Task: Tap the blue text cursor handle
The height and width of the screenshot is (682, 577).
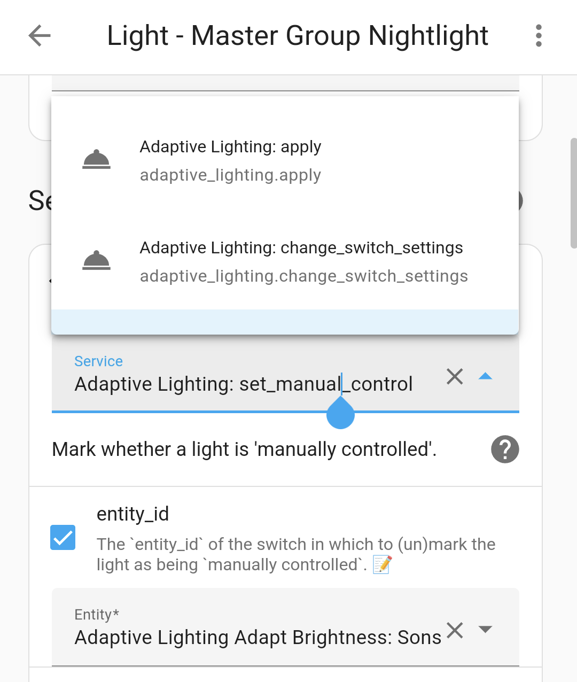Action: pyautogui.click(x=340, y=413)
